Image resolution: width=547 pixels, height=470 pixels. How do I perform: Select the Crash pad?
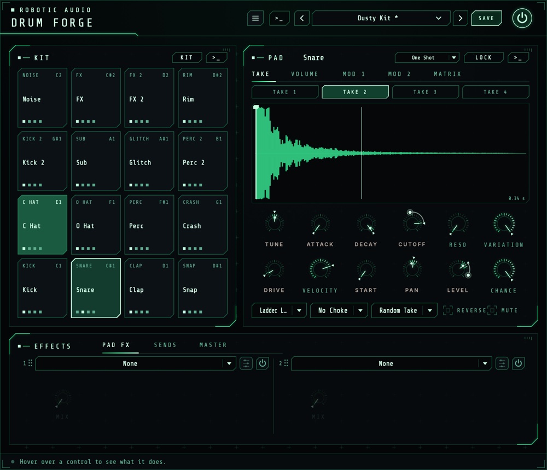tap(203, 225)
